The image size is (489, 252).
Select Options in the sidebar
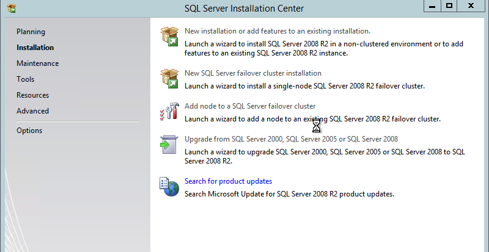[x=29, y=131]
